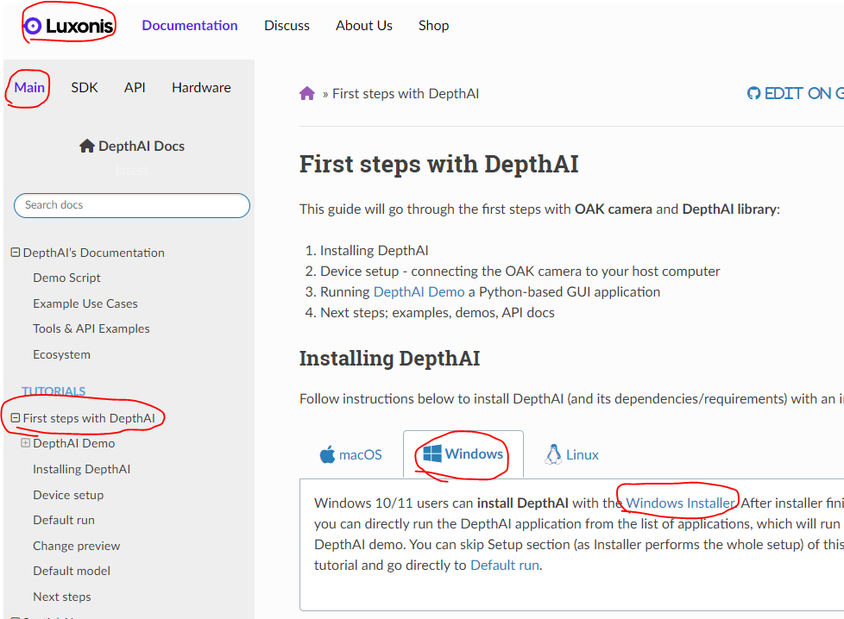The height and width of the screenshot is (619, 844).
Task: Click the EDIT ON GitHub link
Action: (x=796, y=94)
